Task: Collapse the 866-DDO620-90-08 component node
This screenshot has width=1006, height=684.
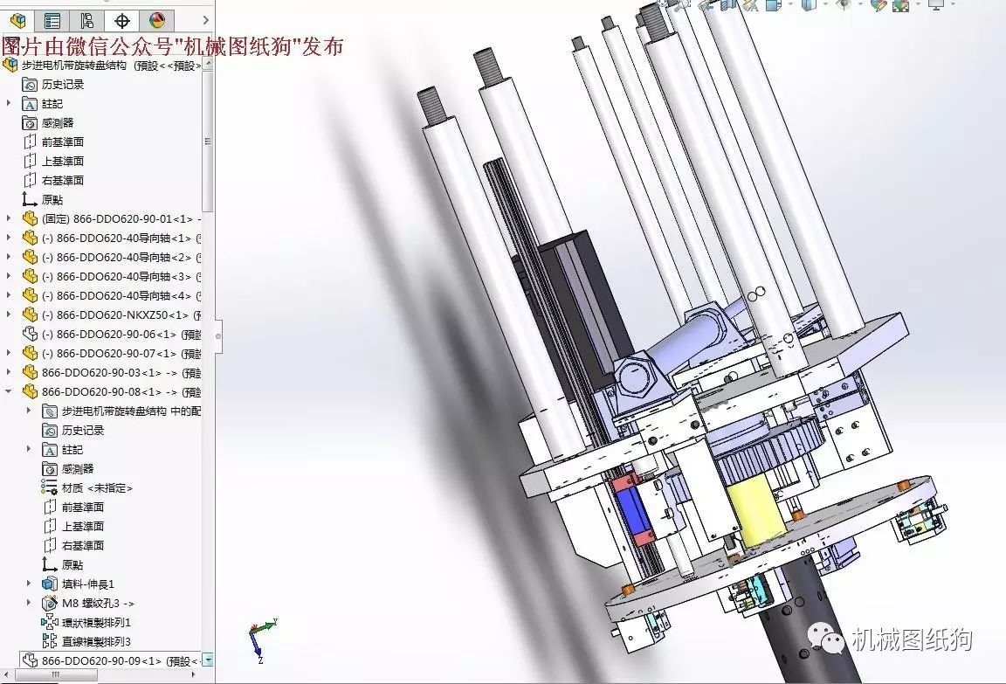Action: coord(10,391)
